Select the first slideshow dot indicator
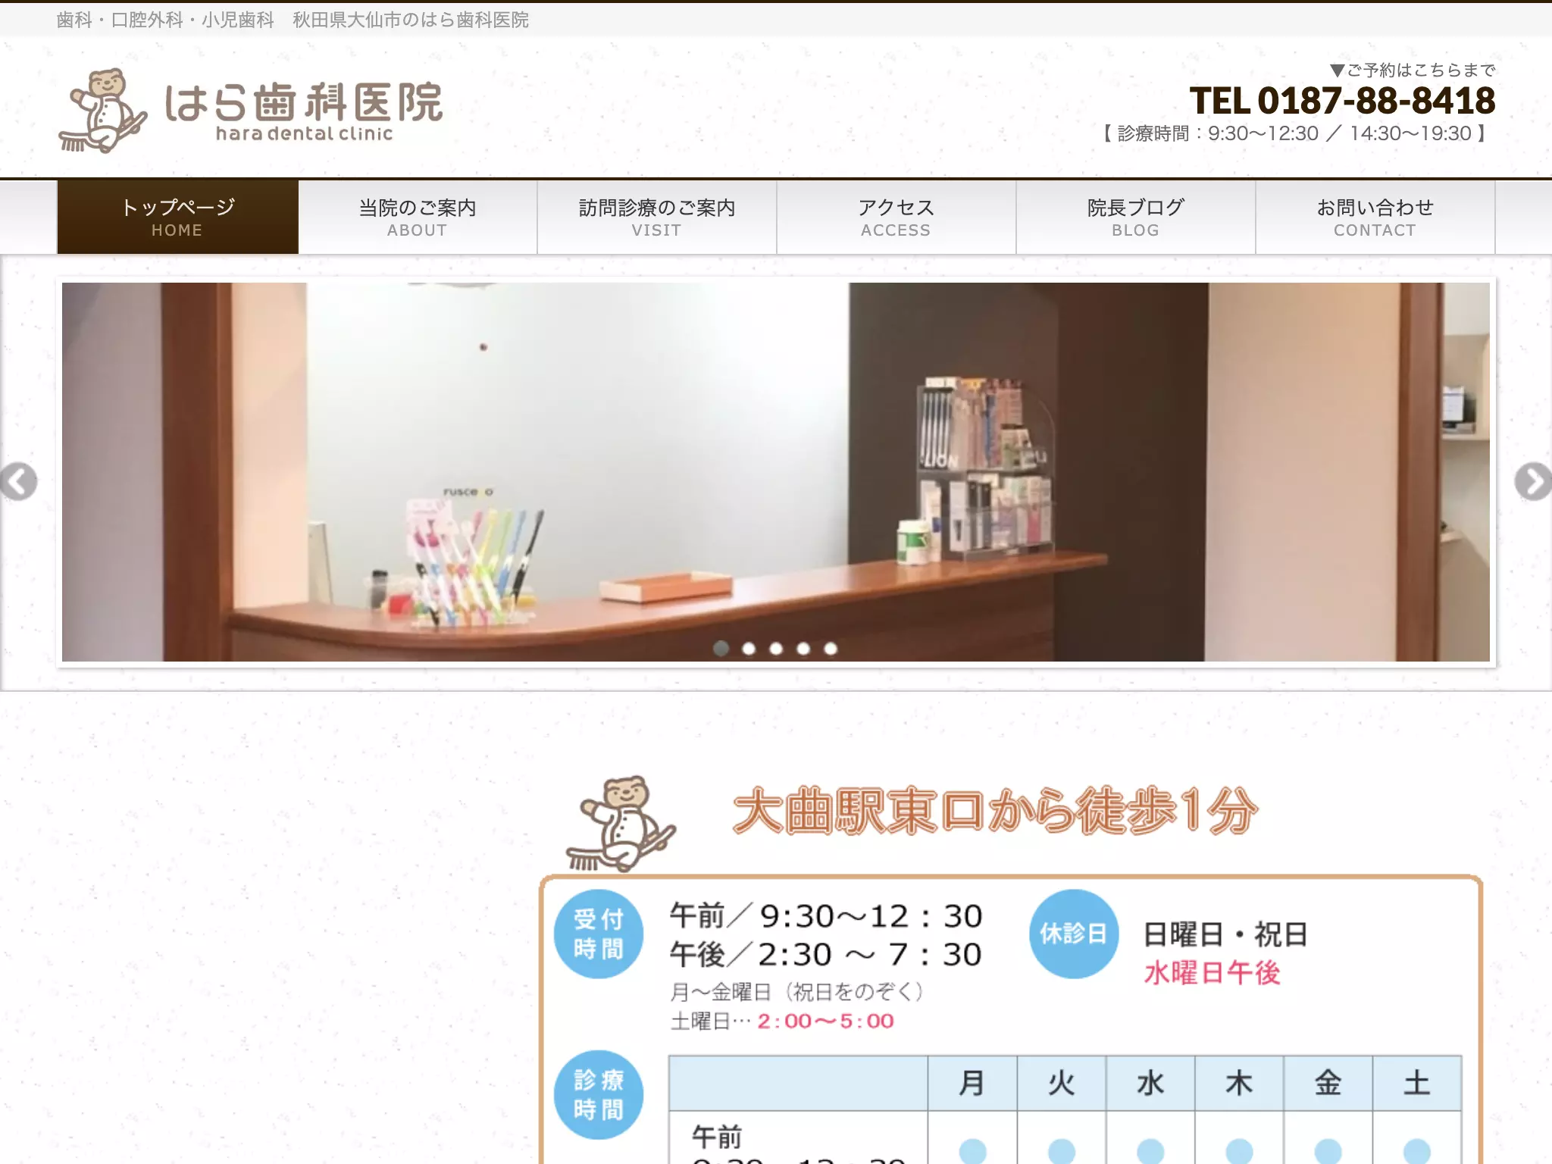Screen dimensions: 1552x1164 coord(721,649)
